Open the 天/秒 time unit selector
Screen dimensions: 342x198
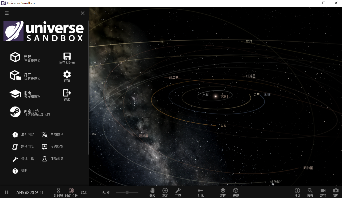(106, 193)
